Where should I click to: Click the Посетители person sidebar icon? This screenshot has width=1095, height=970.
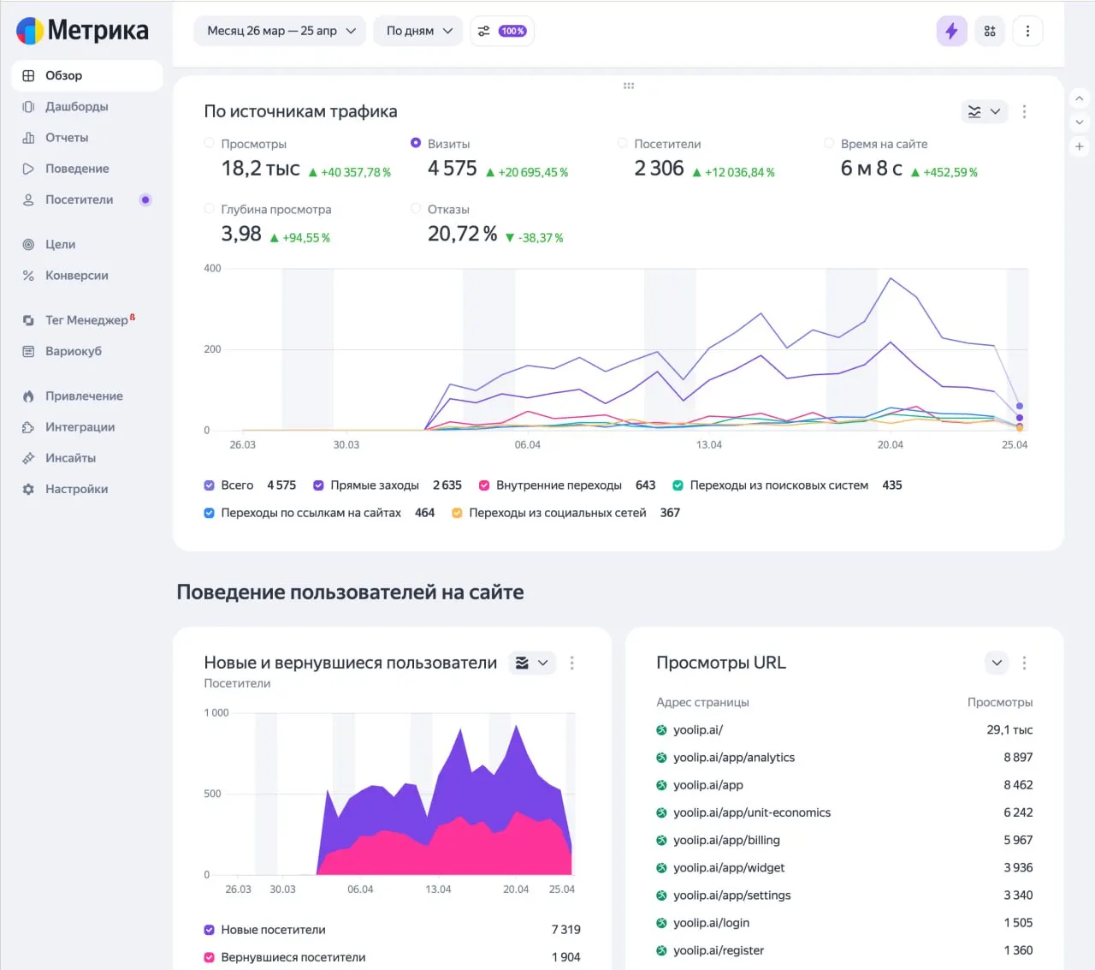[x=28, y=199]
